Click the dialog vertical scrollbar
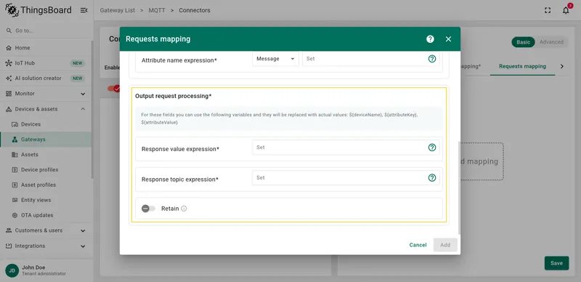This screenshot has width=581, height=282. coord(459,188)
